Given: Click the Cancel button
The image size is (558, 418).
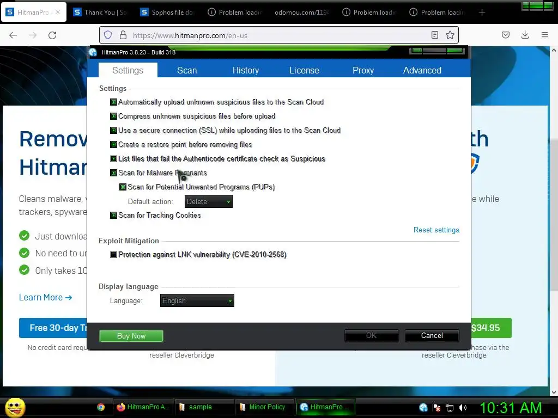Looking at the screenshot, I should 432,335.
